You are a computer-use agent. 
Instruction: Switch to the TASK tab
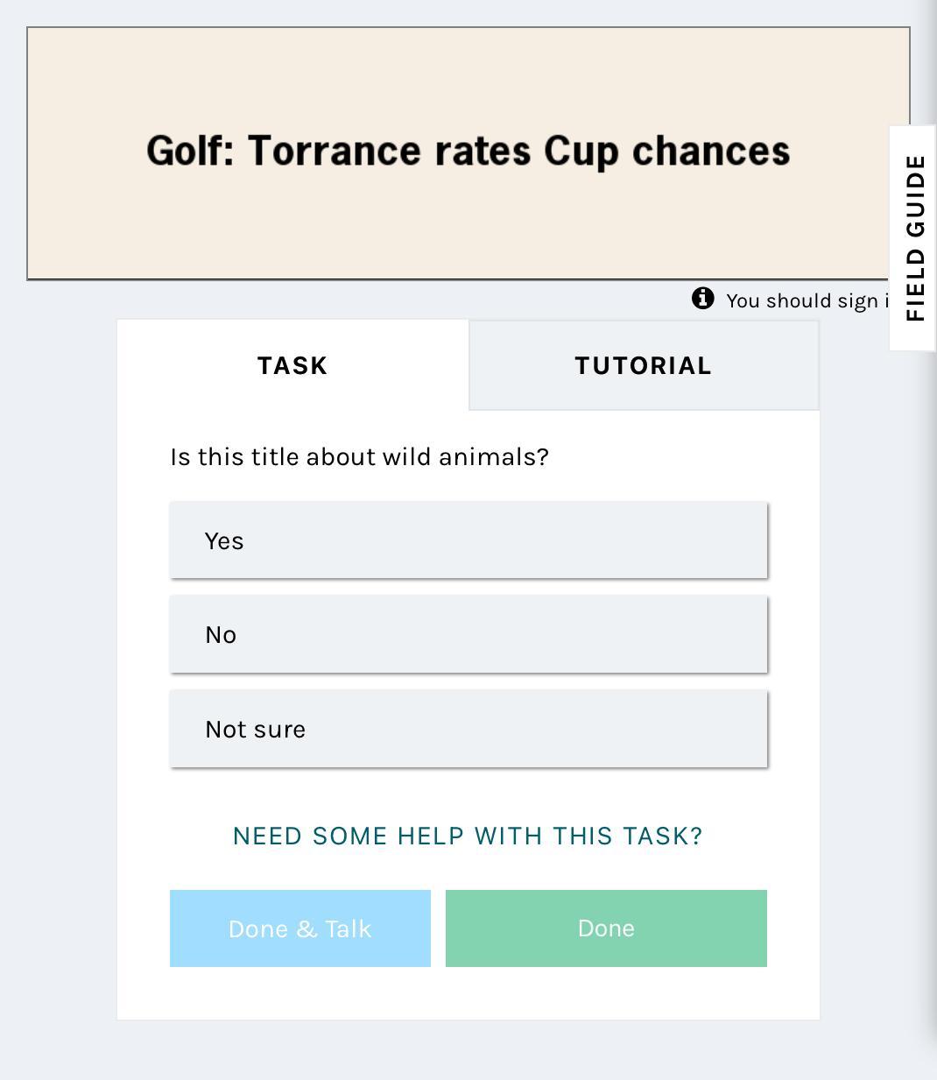pos(292,365)
